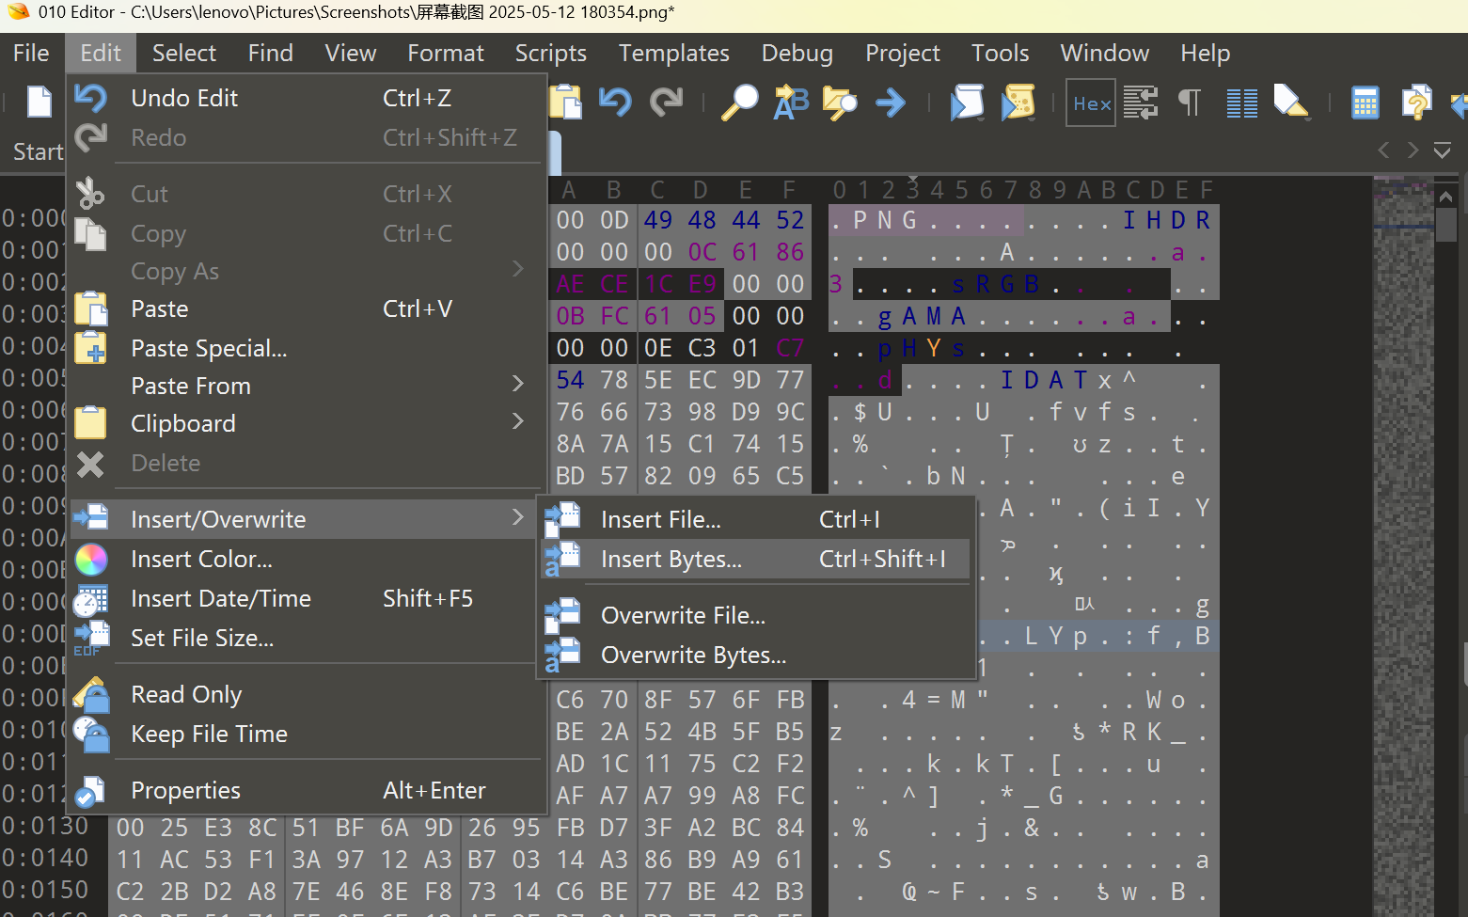Choose Insert Bytes from submenu
Viewport: 1468px width, 917px height.
pos(756,559)
